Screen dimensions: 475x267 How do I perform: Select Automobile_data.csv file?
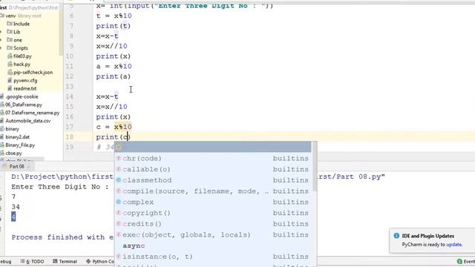(x=28, y=121)
